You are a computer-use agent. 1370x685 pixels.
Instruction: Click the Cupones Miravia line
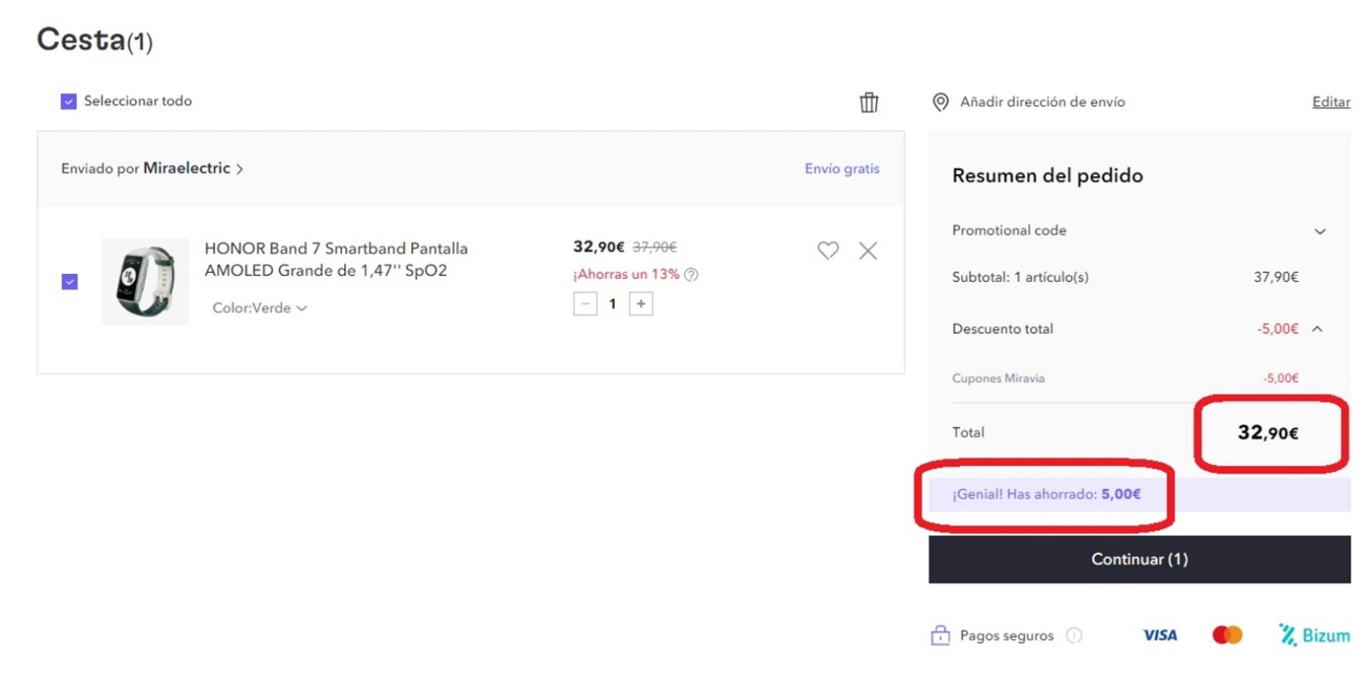point(1125,378)
